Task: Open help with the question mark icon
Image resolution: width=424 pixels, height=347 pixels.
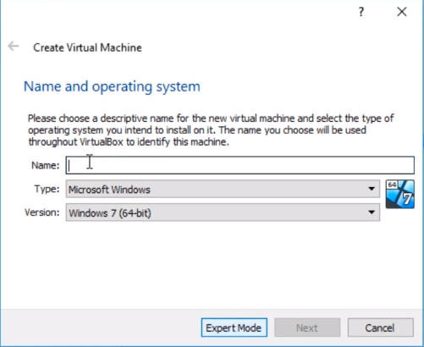Action: [x=361, y=12]
